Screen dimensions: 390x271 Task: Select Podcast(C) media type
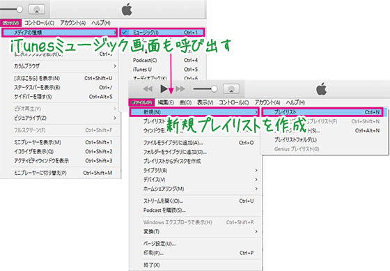click(x=145, y=60)
